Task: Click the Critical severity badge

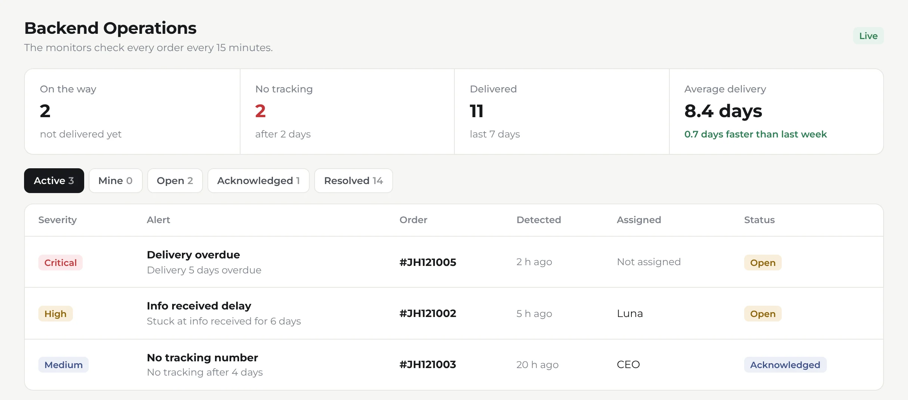Action: click(61, 263)
